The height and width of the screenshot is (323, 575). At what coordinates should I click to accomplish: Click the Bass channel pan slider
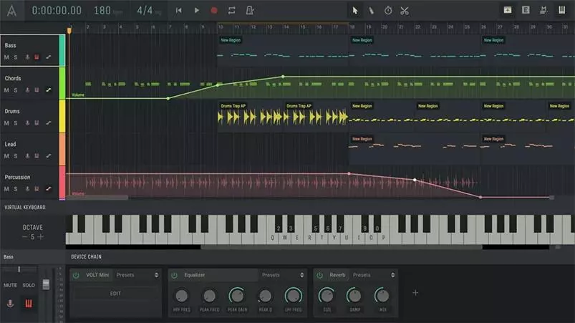(20, 269)
